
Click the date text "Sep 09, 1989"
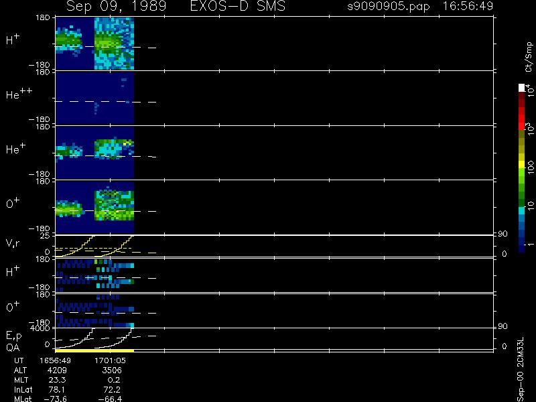coord(116,7)
